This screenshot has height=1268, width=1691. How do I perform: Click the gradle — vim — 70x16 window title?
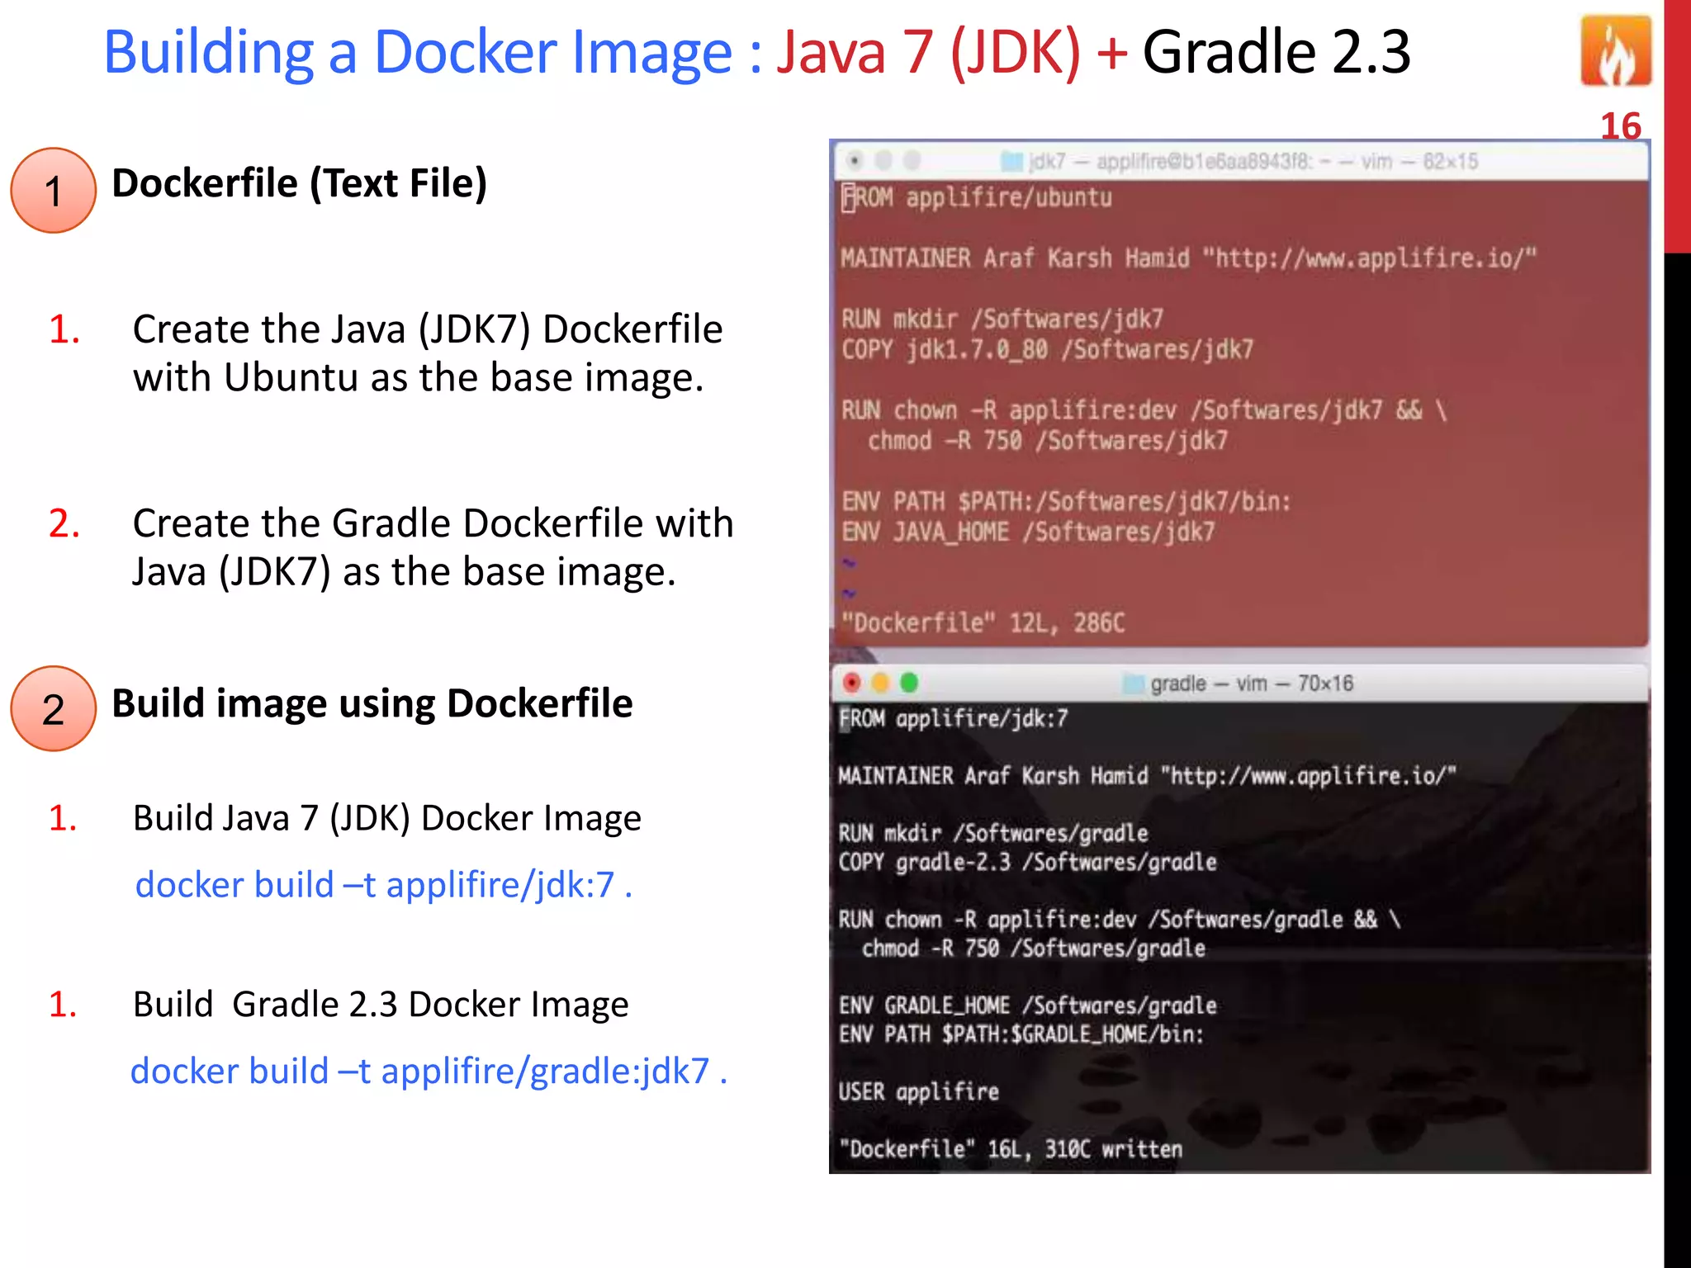pyautogui.click(x=1252, y=684)
